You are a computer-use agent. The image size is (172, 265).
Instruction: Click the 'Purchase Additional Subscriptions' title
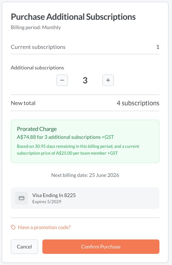73,17
